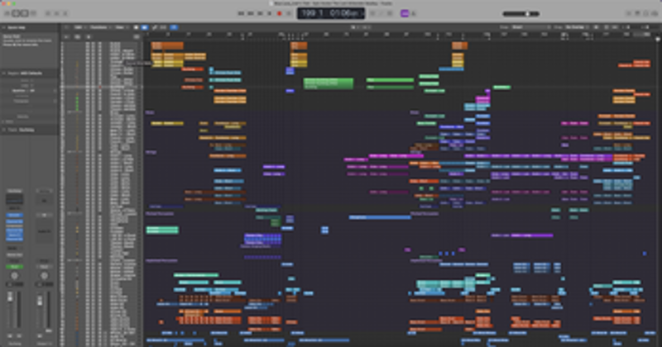Open the Note Pads icon at top right
Screen dimensions: 662x347
[x=637, y=13]
